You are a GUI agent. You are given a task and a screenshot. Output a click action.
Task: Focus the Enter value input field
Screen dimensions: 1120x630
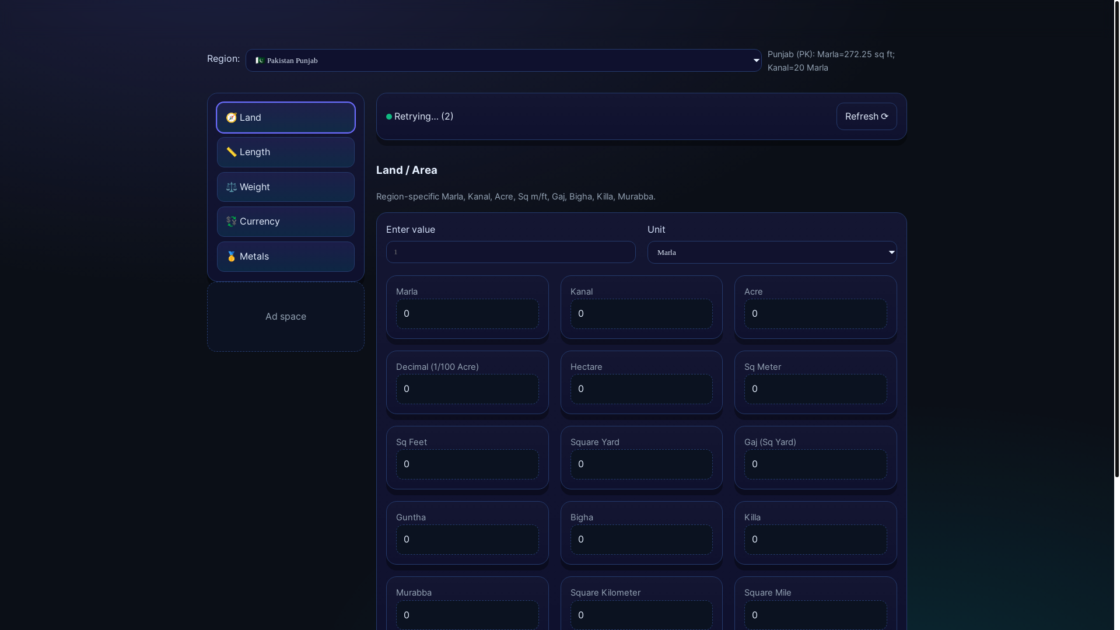[x=510, y=253]
